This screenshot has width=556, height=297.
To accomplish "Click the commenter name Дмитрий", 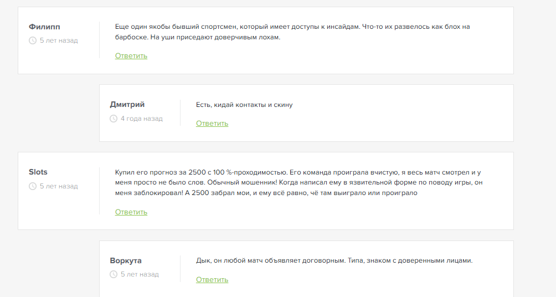I will [x=127, y=104].
